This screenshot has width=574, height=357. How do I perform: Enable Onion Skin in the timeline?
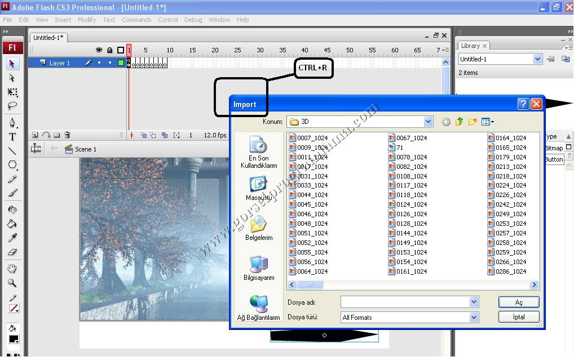[x=144, y=135]
